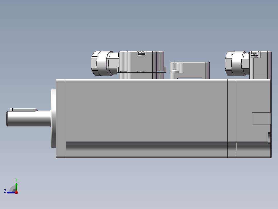Pick the screw on the right connector housing
Viewport: 278px width, 209px height.
pyautogui.click(x=254, y=55)
